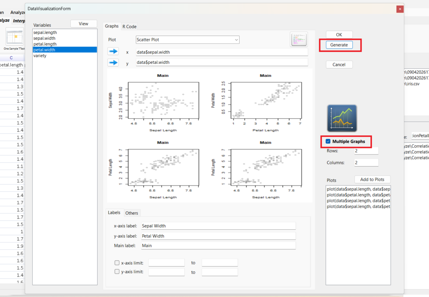Open the Others tab

(x=132, y=213)
